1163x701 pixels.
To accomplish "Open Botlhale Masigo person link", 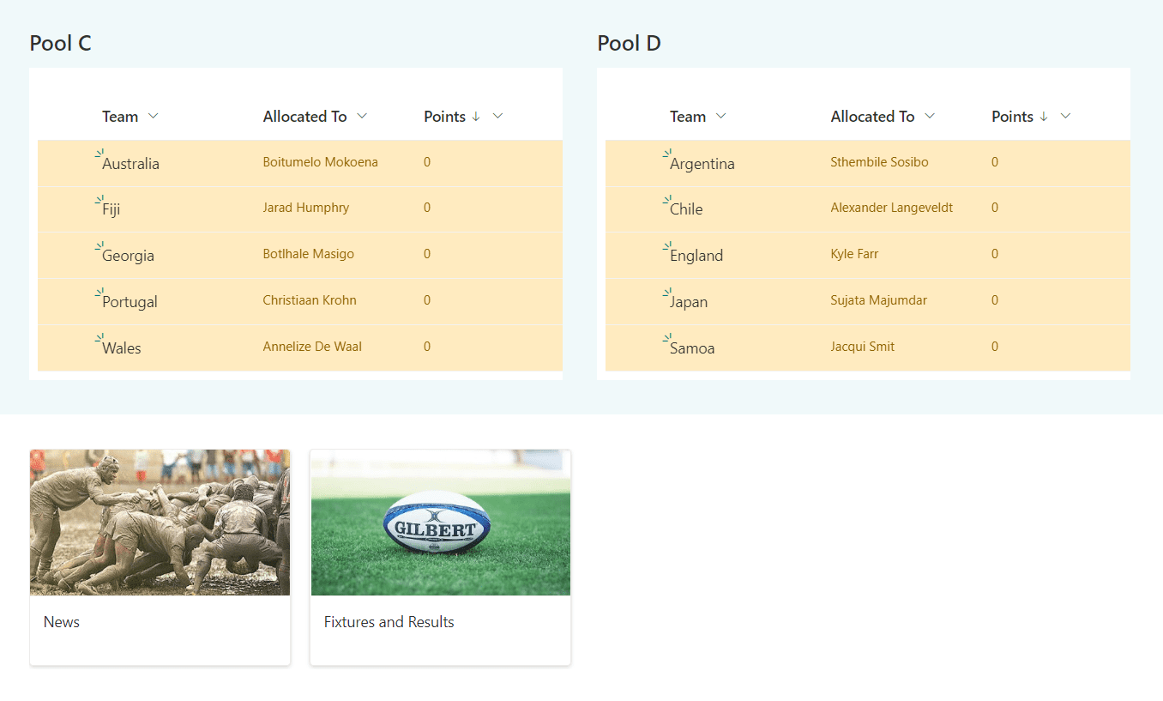I will [x=308, y=254].
